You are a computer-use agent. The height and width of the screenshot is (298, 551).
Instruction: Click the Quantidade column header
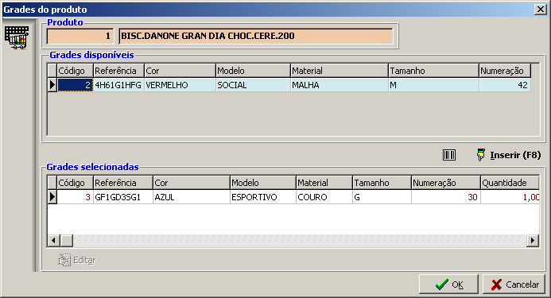click(510, 183)
